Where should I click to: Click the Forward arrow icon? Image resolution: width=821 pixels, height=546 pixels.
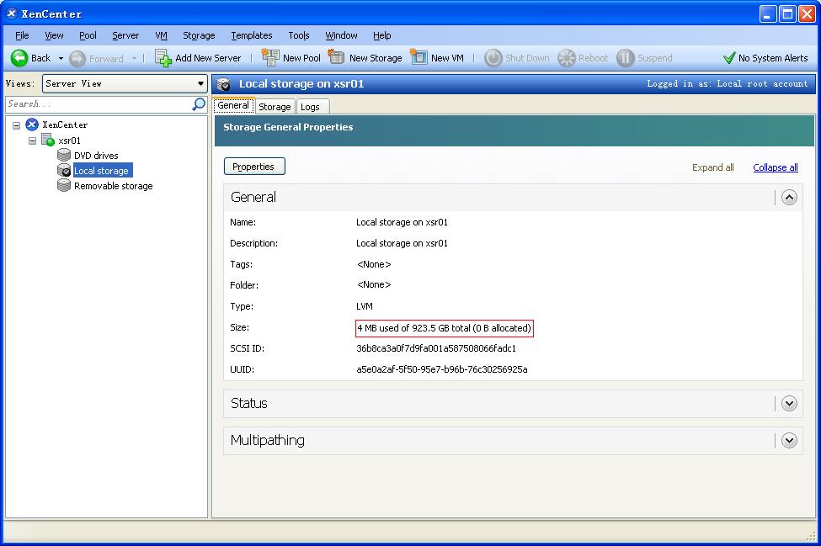[x=77, y=59]
